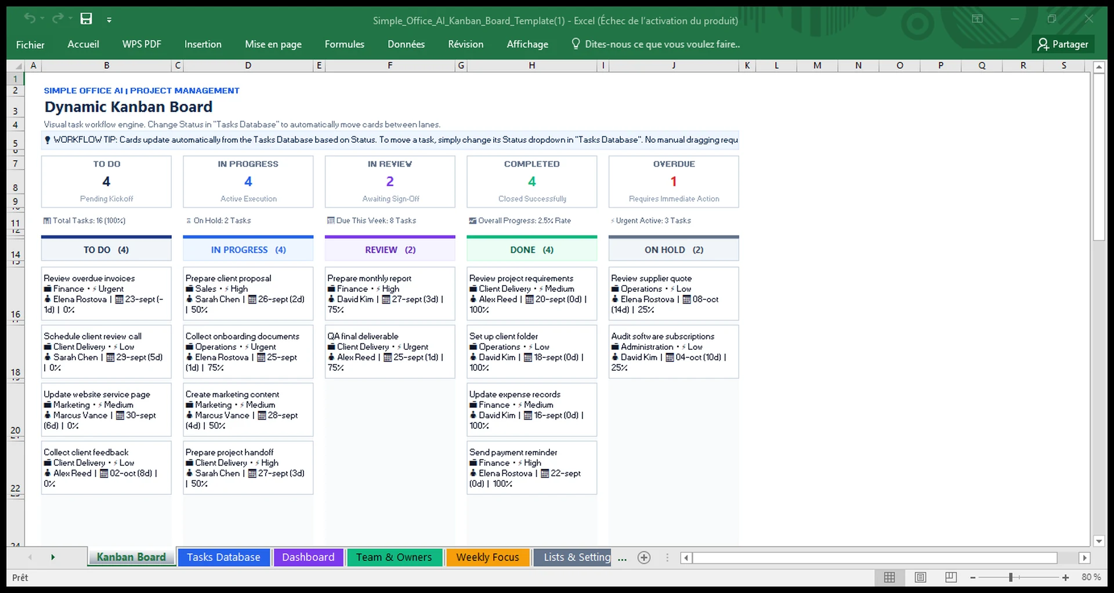The height and width of the screenshot is (593, 1114).
Task: Open the Données ribbon tab
Action: [x=406, y=44]
